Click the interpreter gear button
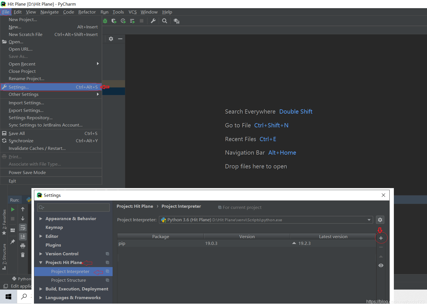Image resolution: width=427 pixels, height=307 pixels. 380,220
